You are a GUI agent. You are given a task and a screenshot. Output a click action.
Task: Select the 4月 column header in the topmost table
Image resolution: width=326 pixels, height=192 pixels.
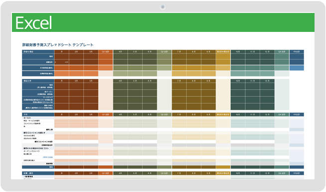point(120,51)
